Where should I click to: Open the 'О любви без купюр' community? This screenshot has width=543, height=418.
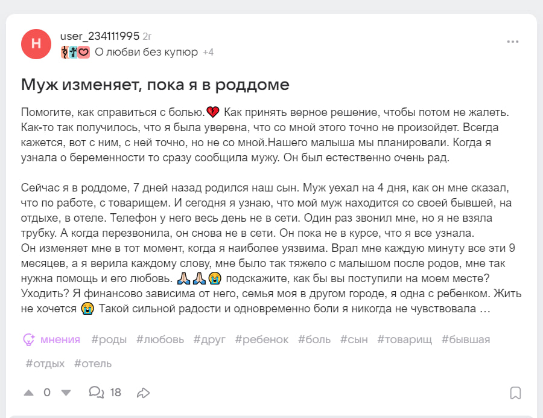click(x=147, y=53)
